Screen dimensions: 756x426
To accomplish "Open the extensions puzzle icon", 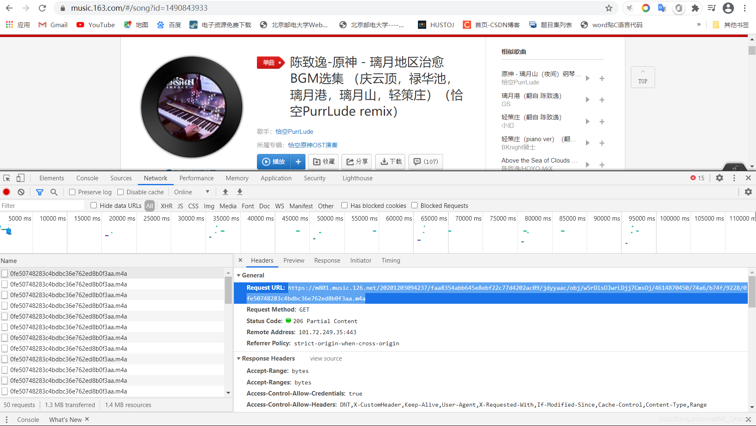I will (695, 8).
